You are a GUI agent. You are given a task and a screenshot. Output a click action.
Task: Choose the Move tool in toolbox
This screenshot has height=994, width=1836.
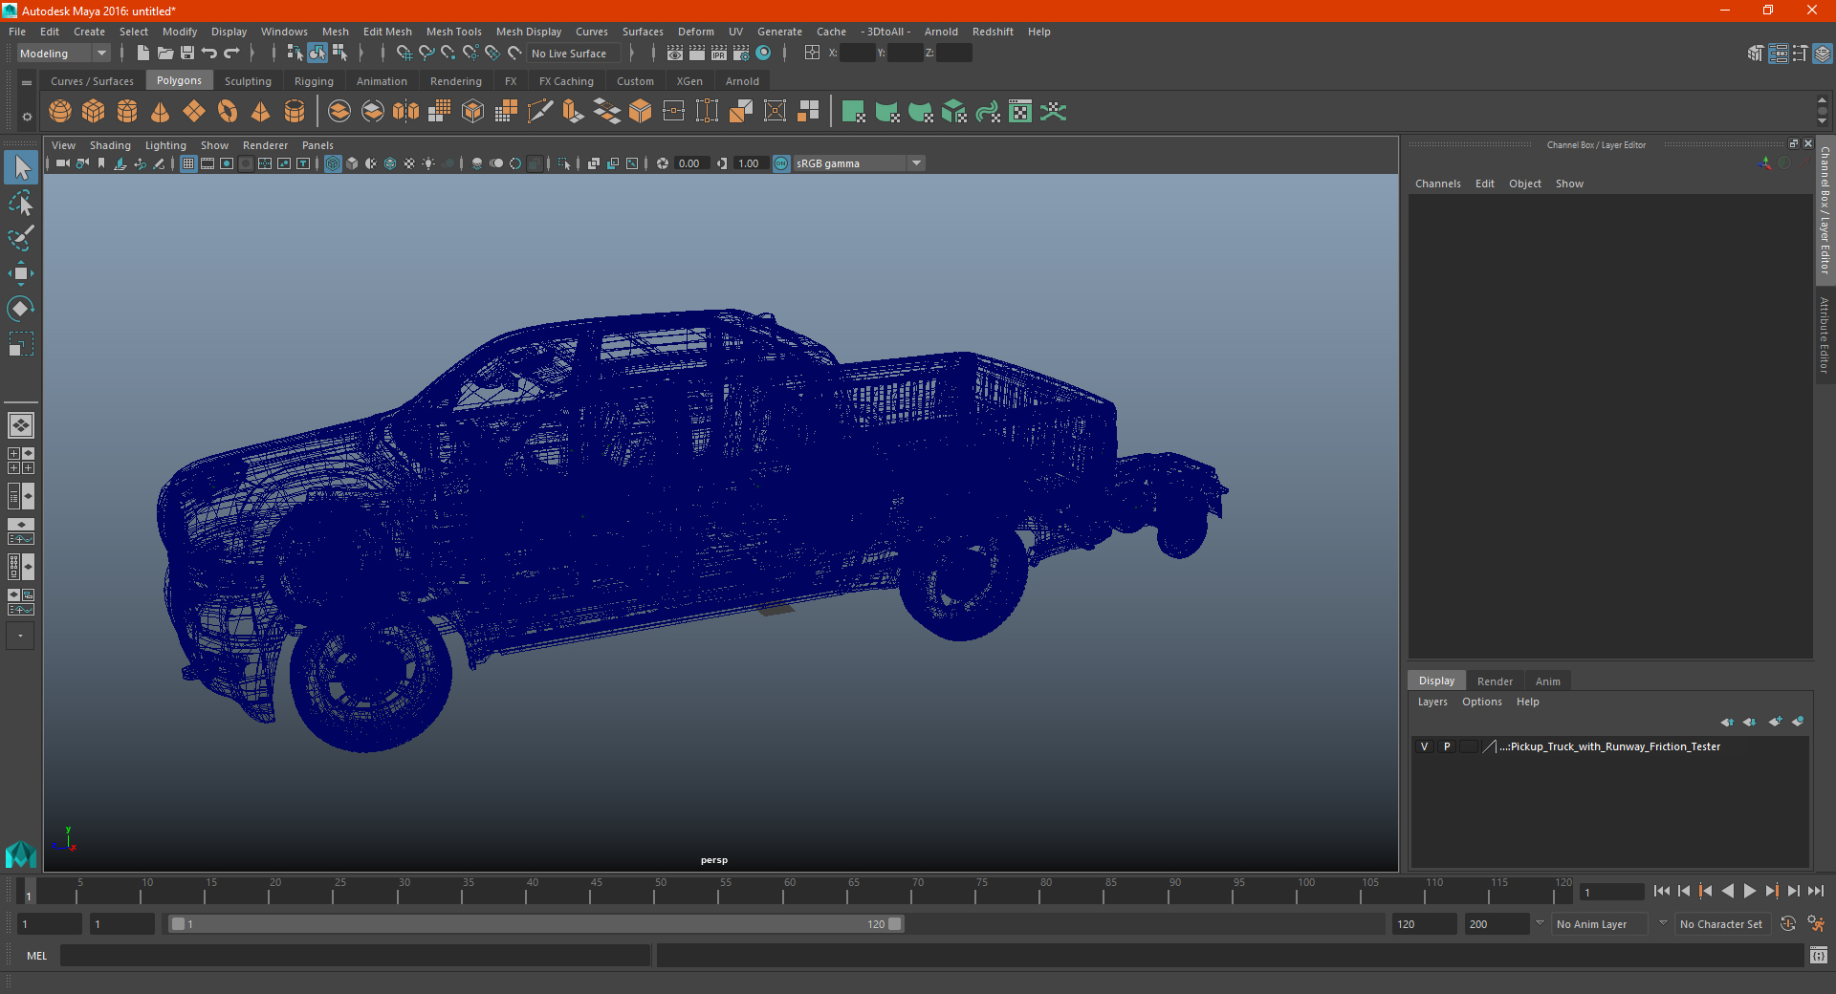21,274
